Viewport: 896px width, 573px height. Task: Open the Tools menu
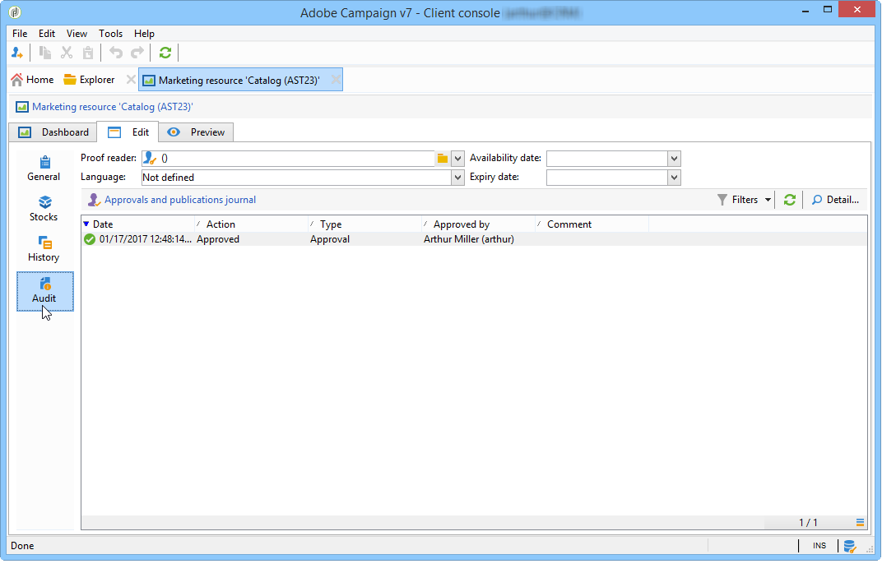pyautogui.click(x=110, y=34)
